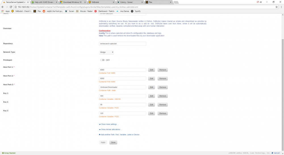
Task: Remove Host Port 1 entry
Action: click(x=163, y=70)
